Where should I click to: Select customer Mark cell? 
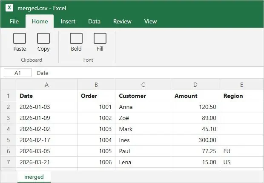143,129
